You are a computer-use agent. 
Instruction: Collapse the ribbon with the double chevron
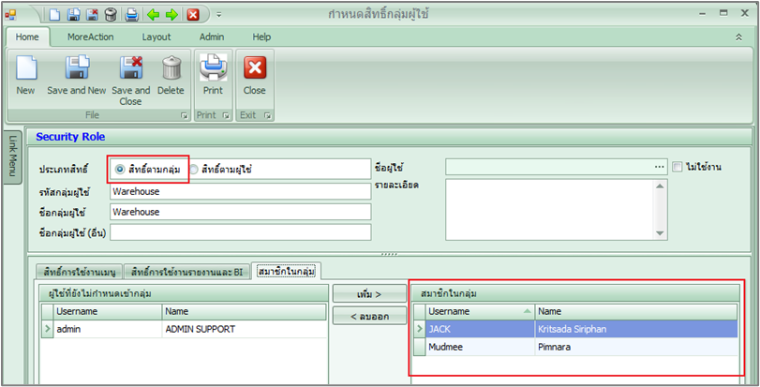(738, 37)
